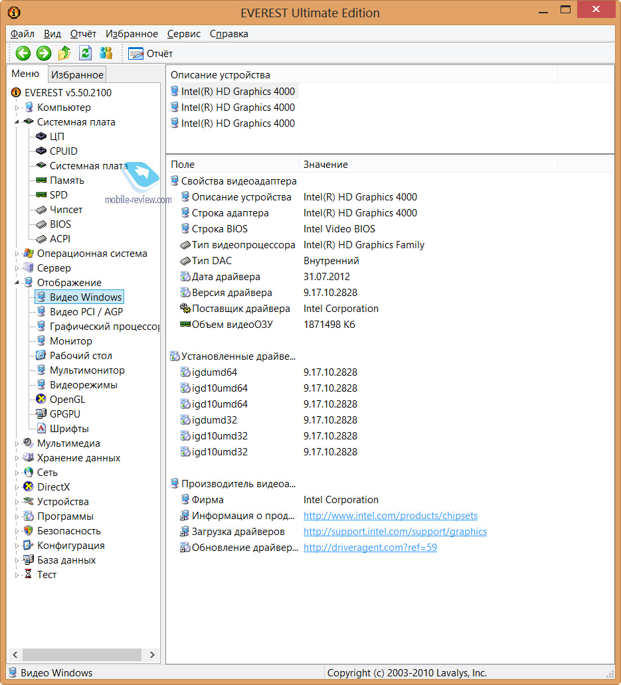Open the intel.com/products/chipsets link
The height and width of the screenshot is (685, 621).
pos(391,516)
